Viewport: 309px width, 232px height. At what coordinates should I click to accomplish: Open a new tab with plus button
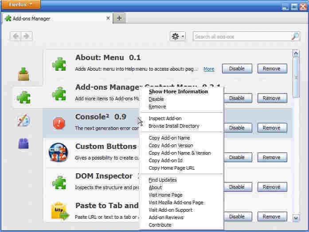pos(119,18)
